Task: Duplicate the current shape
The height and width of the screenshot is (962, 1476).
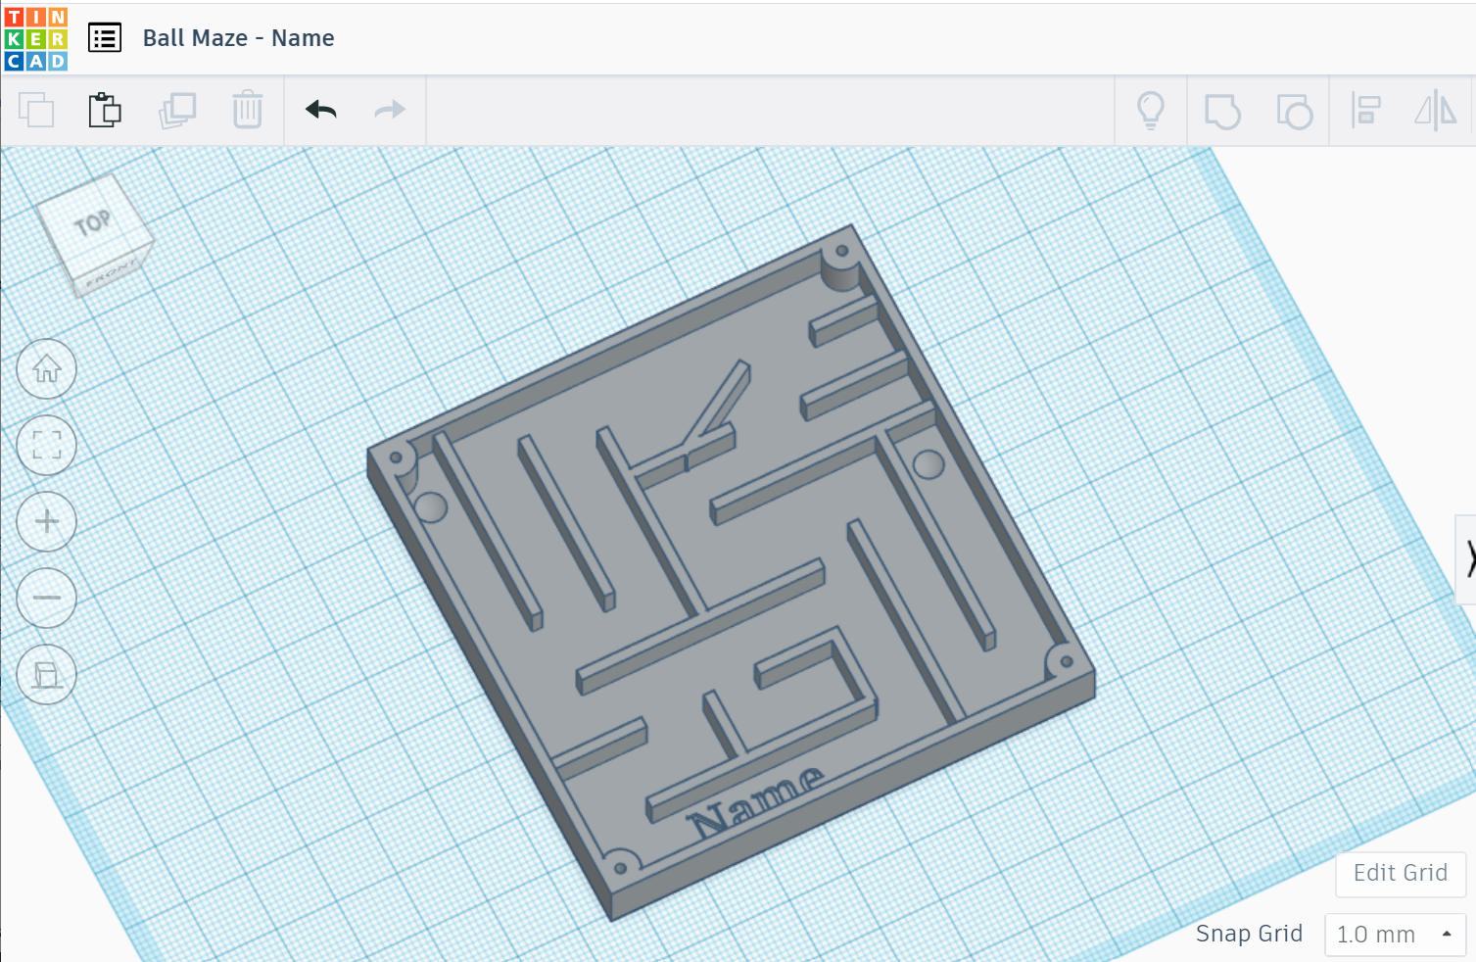Action: 177,110
